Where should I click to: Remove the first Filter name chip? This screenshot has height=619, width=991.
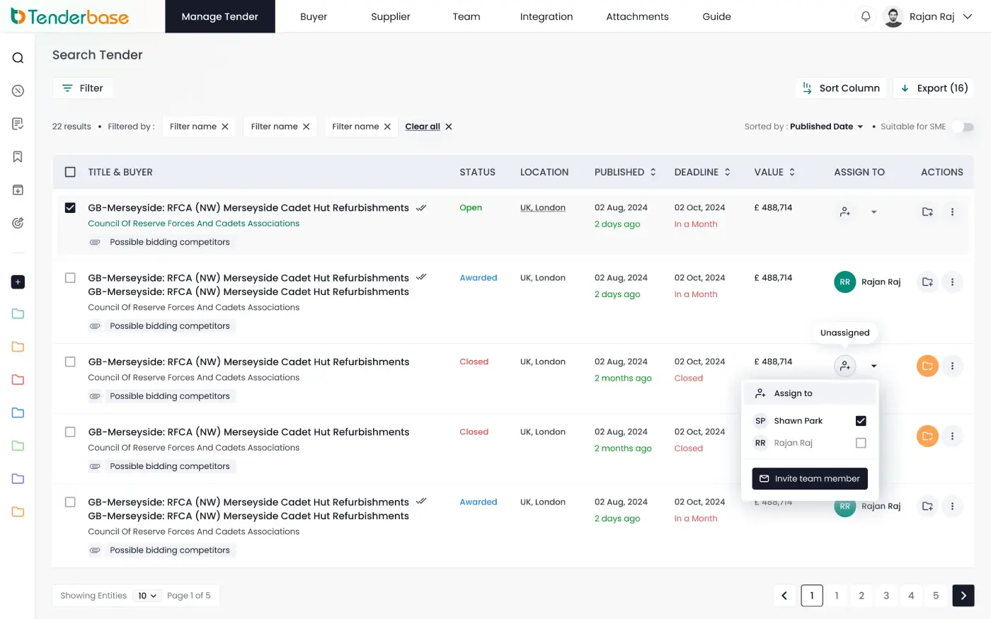click(225, 127)
